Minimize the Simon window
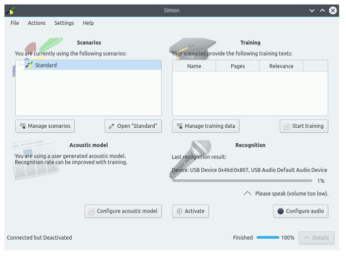The image size is (346, 257). [x=312, y=10]
